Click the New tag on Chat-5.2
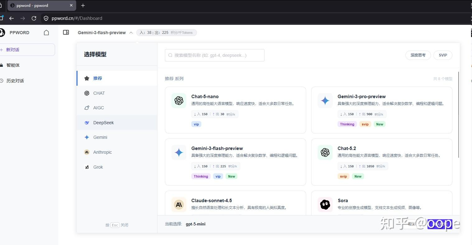Image resolution: width=472 pixels, height=245 pixels. [358, 176]
